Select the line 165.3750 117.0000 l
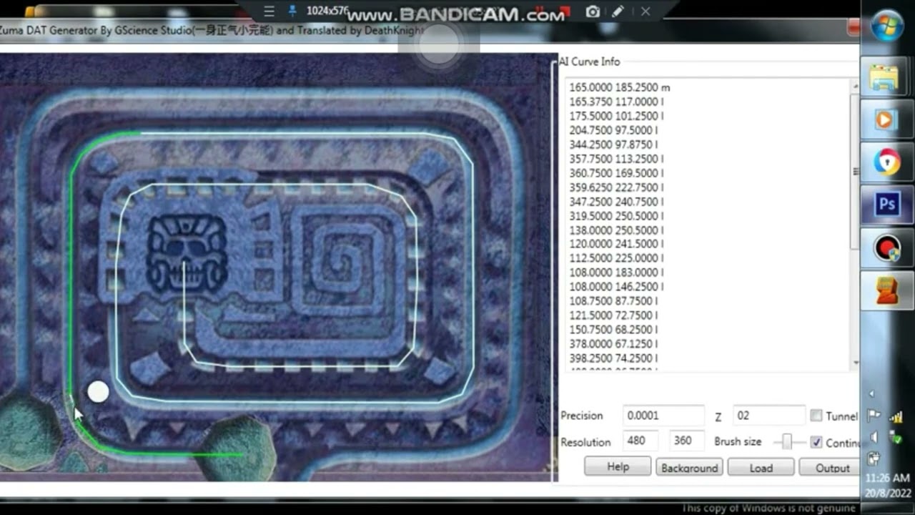 point(616,102)
